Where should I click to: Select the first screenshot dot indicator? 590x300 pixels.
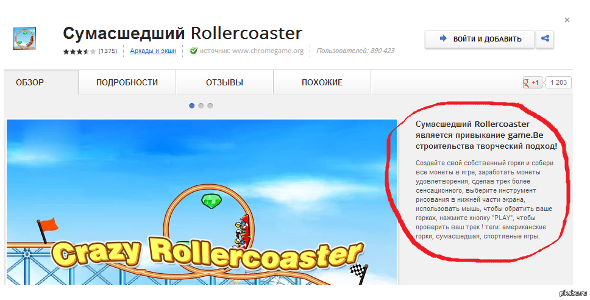click(191, 105)
